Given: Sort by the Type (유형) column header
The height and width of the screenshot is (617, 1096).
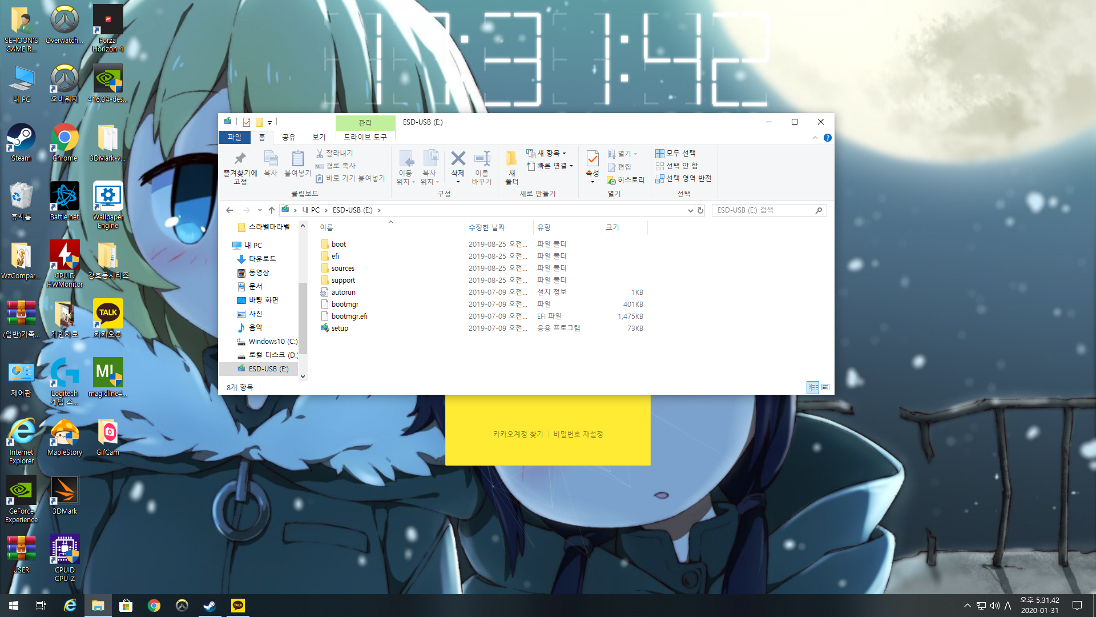Looking at the screenshot, I should (x=567, y=227).
